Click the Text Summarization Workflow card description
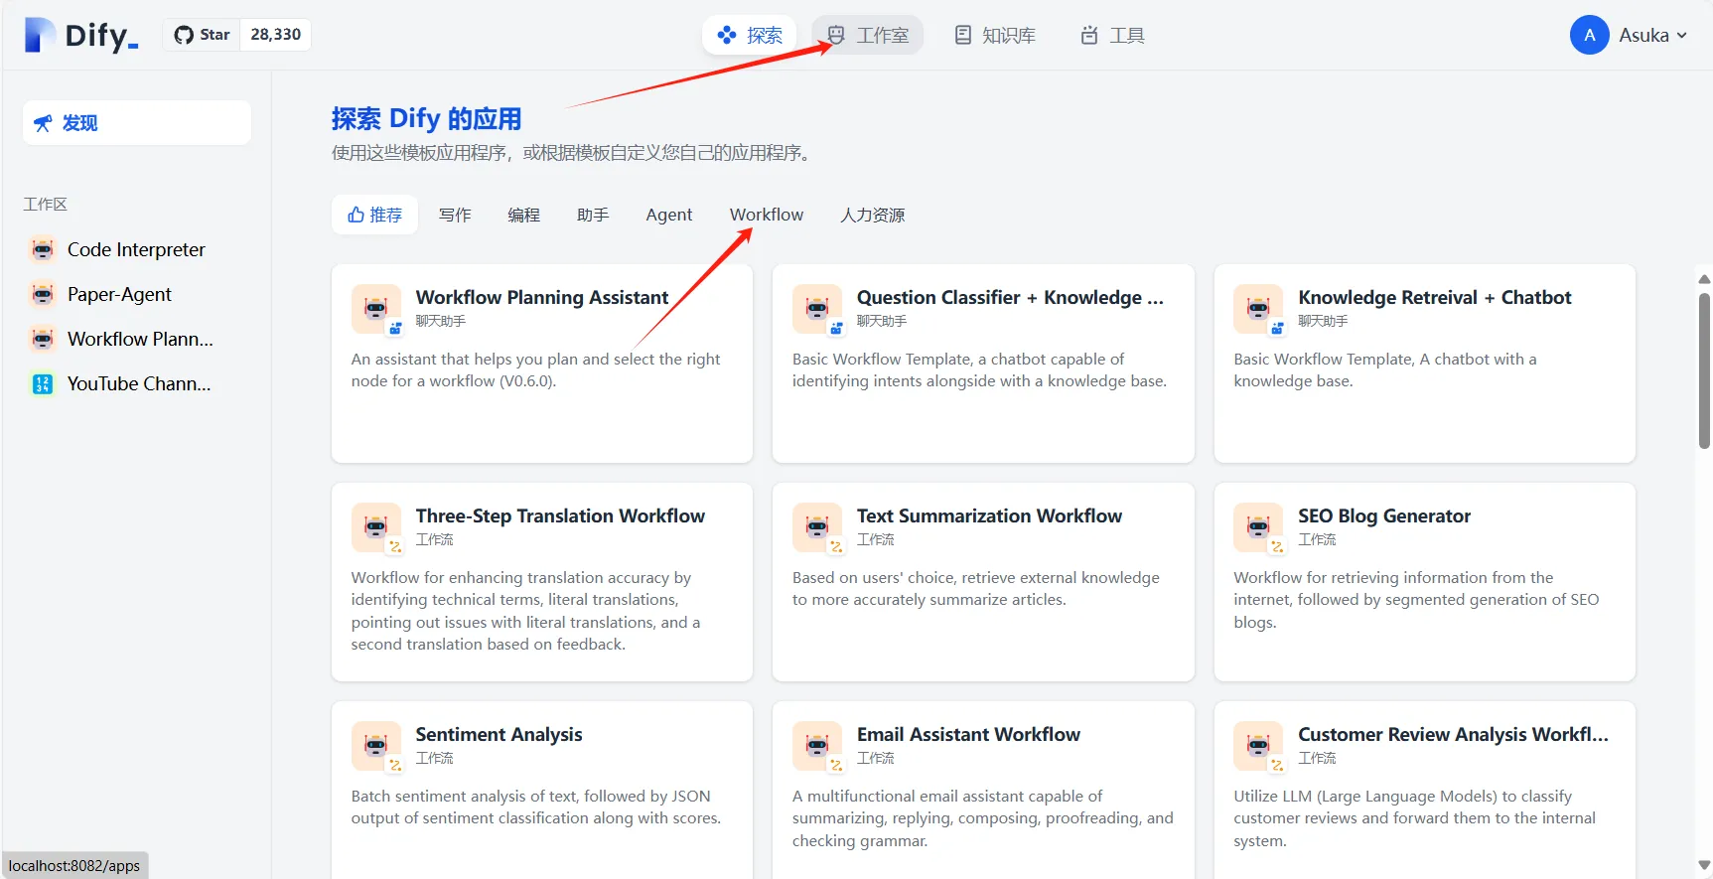The image size is (1713, 879). click(976, 588)
